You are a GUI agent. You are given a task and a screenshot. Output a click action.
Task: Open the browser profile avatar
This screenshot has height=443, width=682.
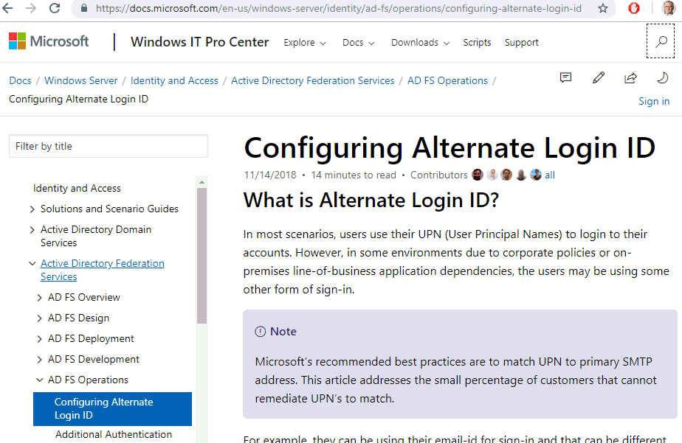click(668, 8)
